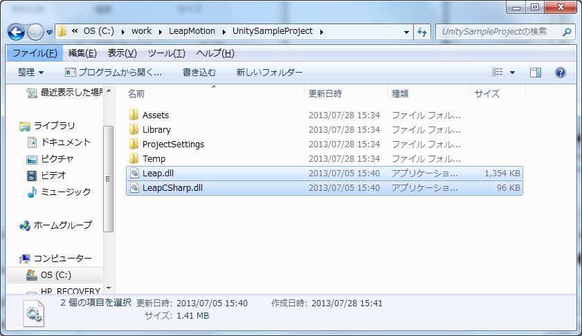Go to LeapMotion in the address breadcrumb
Viewport: 582px width, 336px height.
[x=192, y=31]
